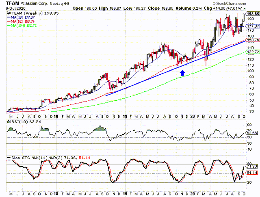Click the Close 198.85 value in header
Screen dimensions: 260x197
pos(161,8)
